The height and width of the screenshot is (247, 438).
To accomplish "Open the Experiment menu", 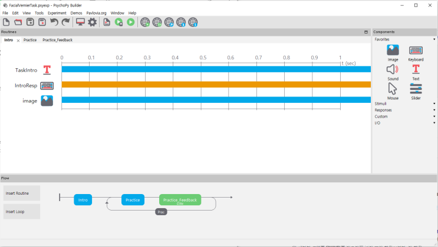I will pyautogui.click(x=57, y=13).
